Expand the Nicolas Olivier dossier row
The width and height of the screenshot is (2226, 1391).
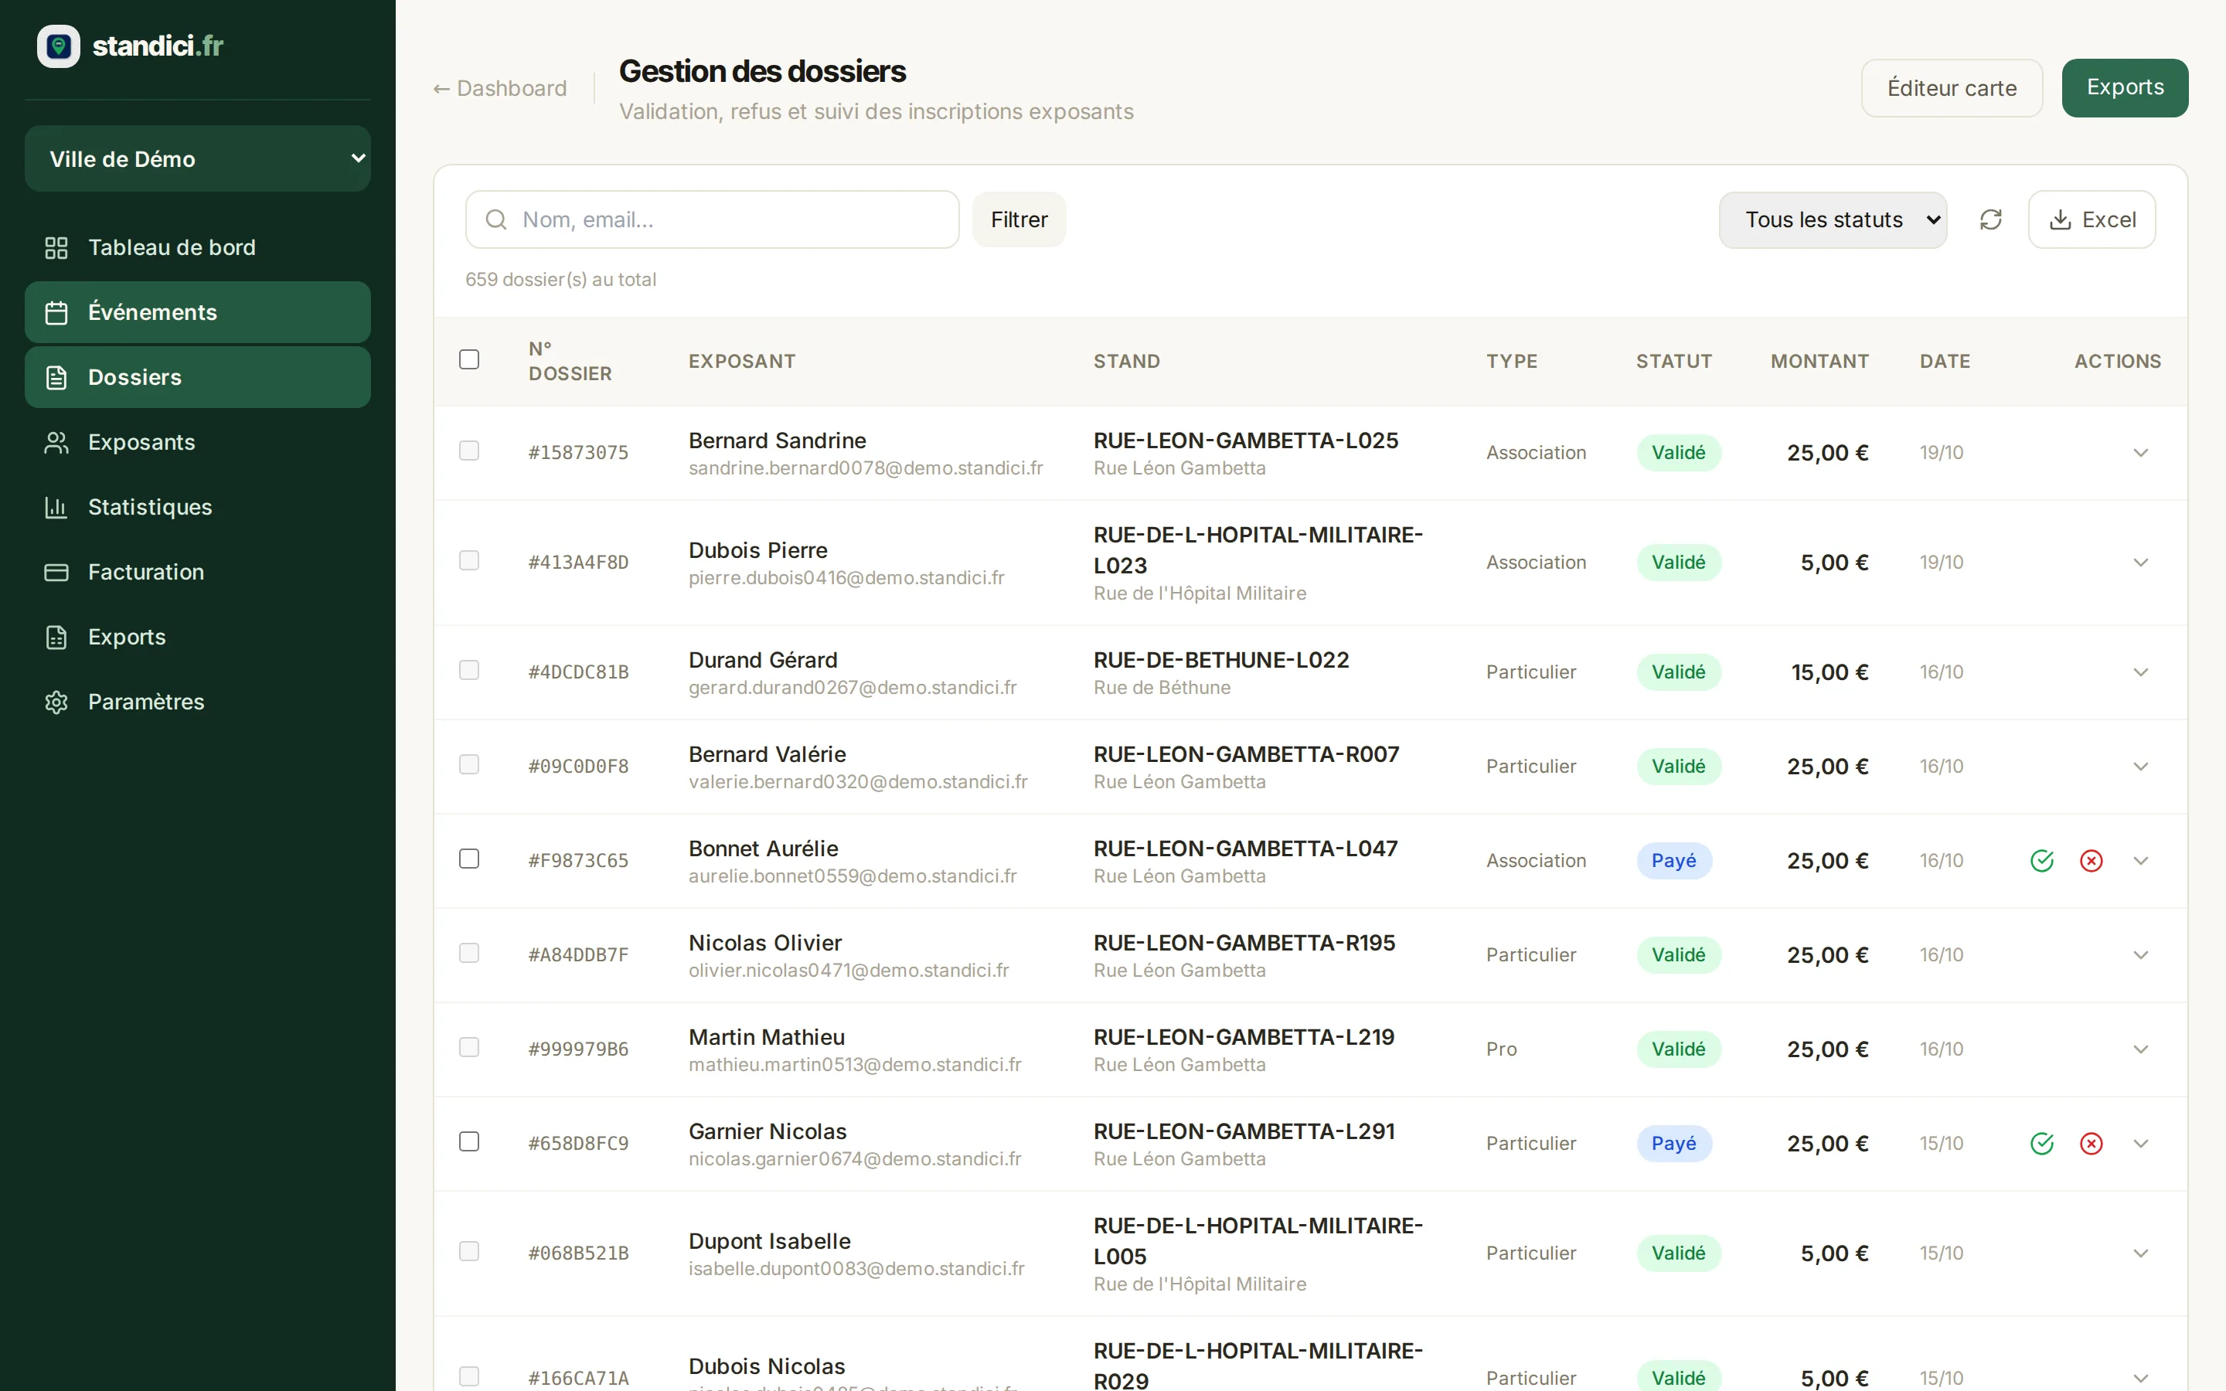2140,955
